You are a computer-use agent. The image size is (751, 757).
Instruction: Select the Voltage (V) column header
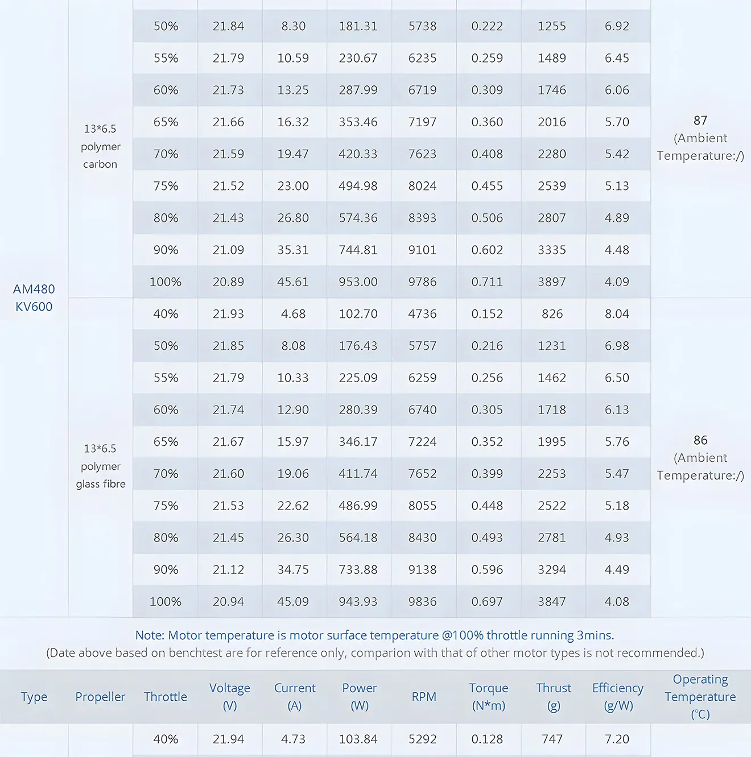click(x=230, y=697)
